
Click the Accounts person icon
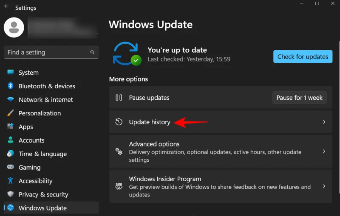[x=10, y=140]
